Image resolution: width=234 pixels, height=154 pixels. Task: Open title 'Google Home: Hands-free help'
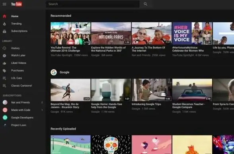[x=107, y=106]
